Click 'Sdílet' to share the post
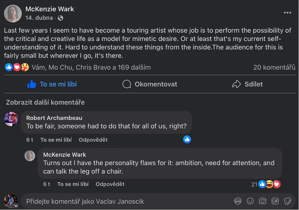Screen dimensions: 299x210 coord(247,84)
